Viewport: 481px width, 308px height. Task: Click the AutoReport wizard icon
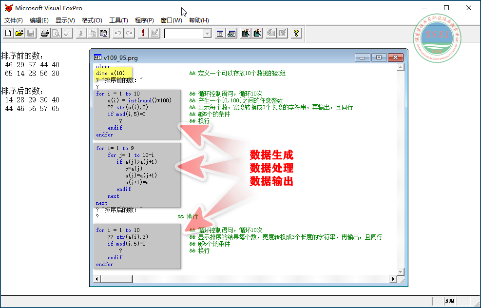pyautogui.click(x=283, y=33)
